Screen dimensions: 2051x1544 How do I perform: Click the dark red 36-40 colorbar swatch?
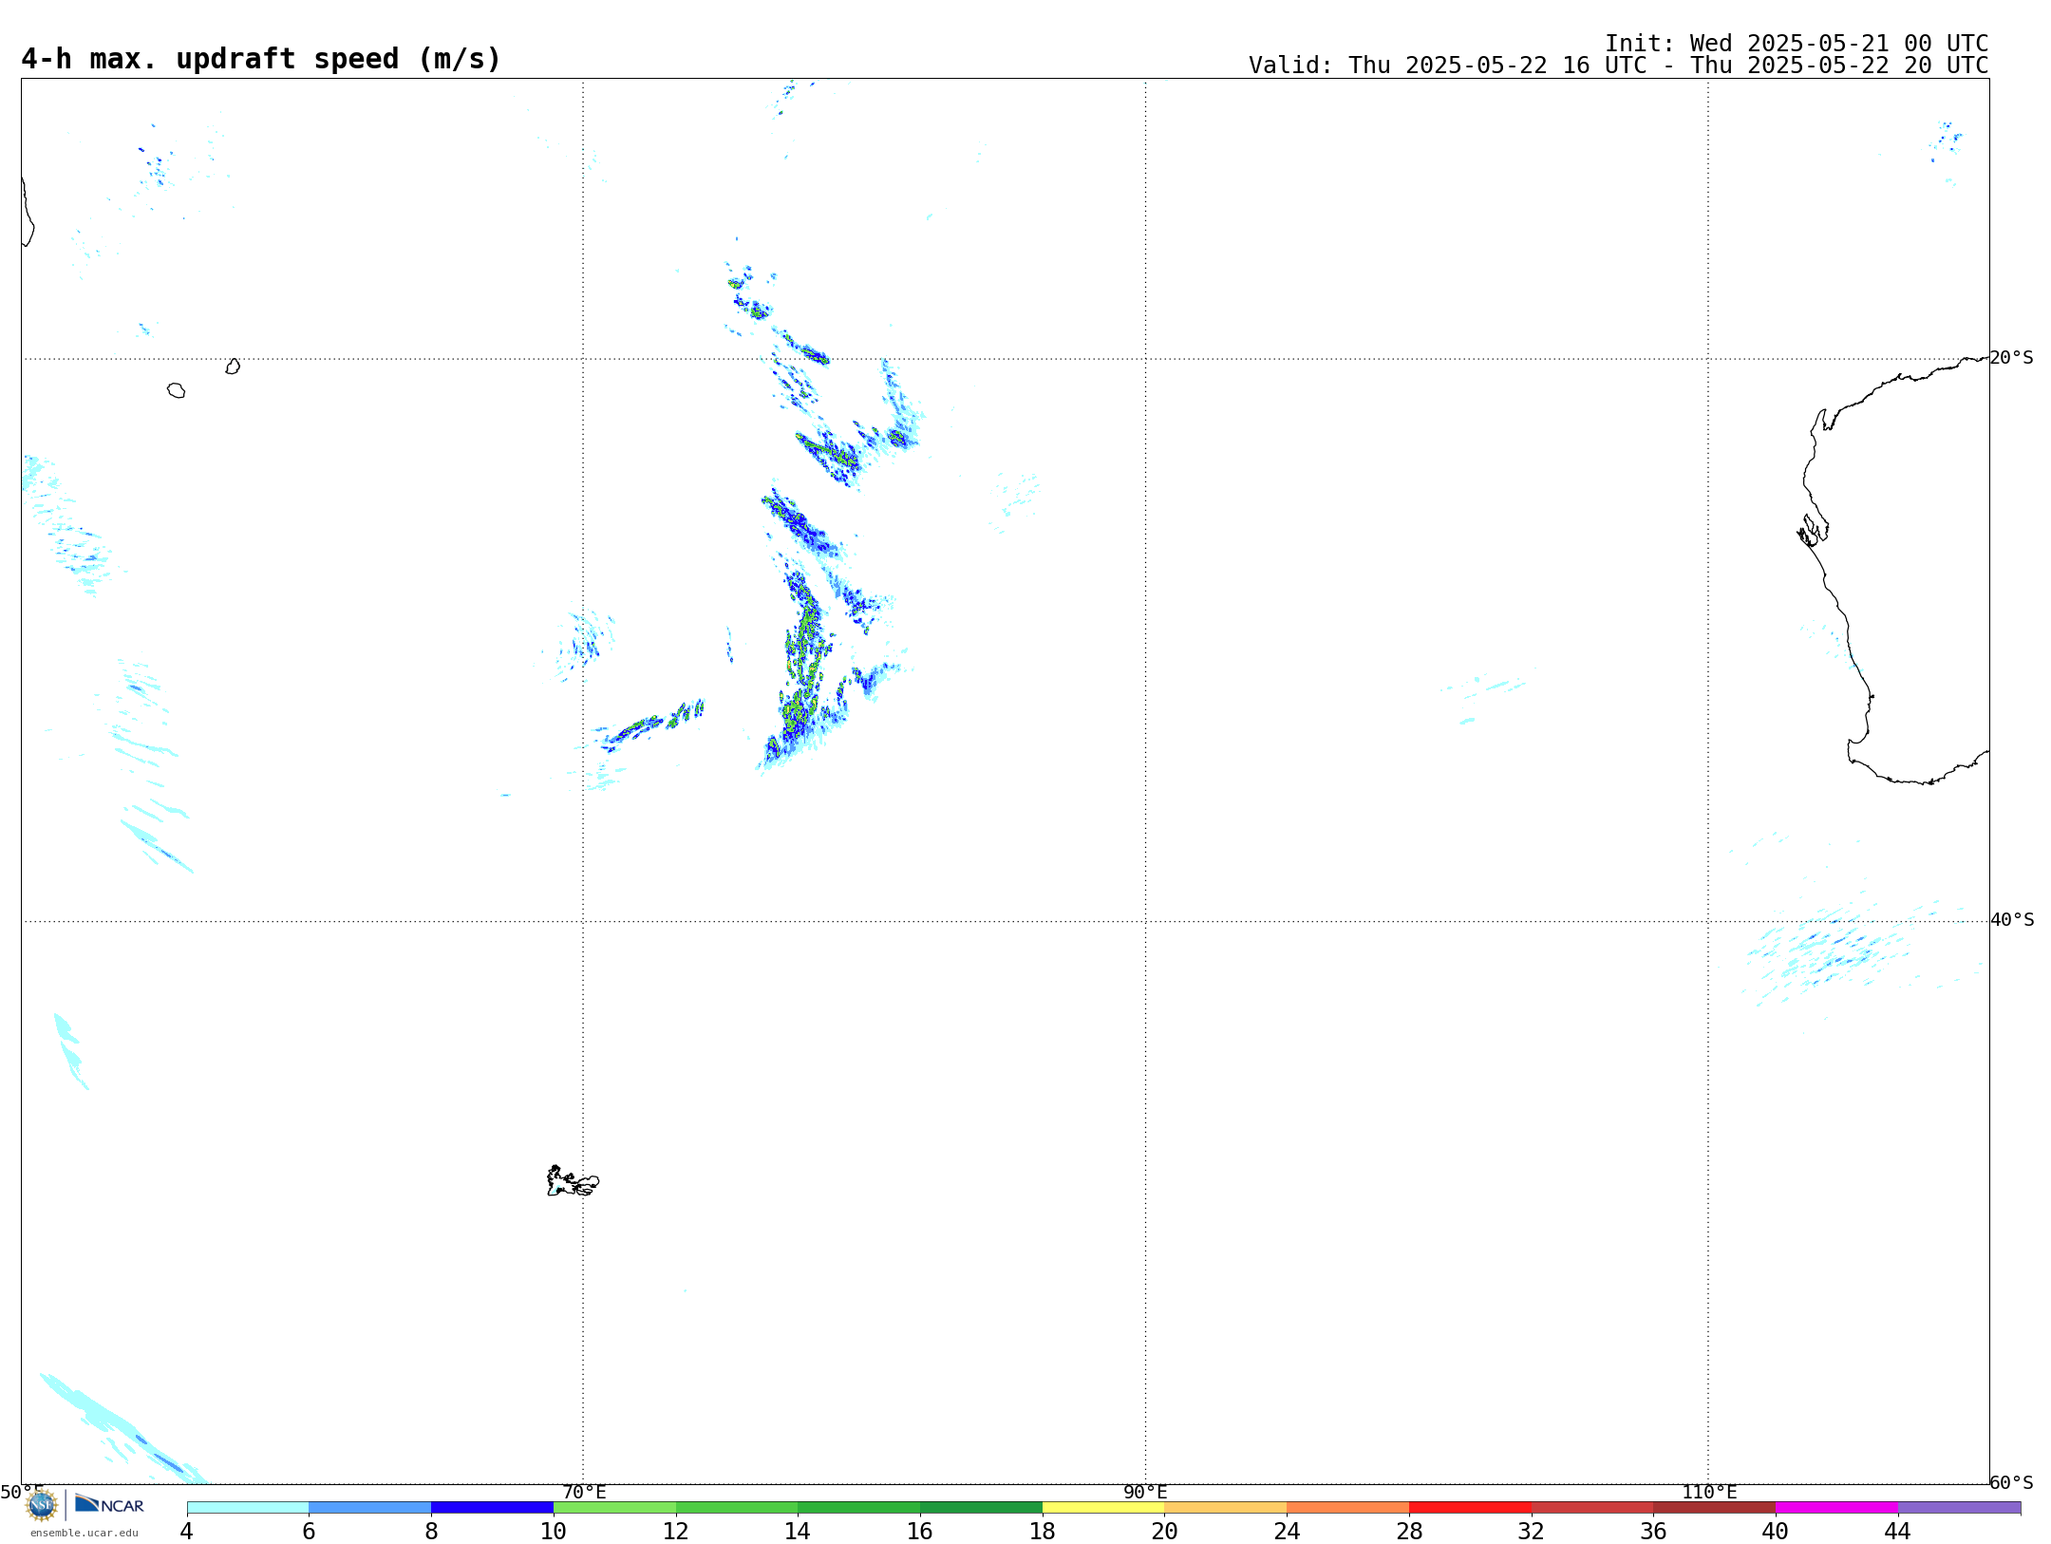click(x=1715, y=1507)
